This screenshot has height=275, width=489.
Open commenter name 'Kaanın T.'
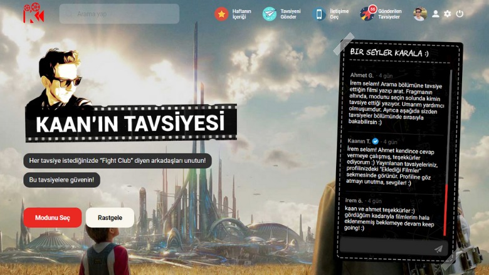click(359, 141)
